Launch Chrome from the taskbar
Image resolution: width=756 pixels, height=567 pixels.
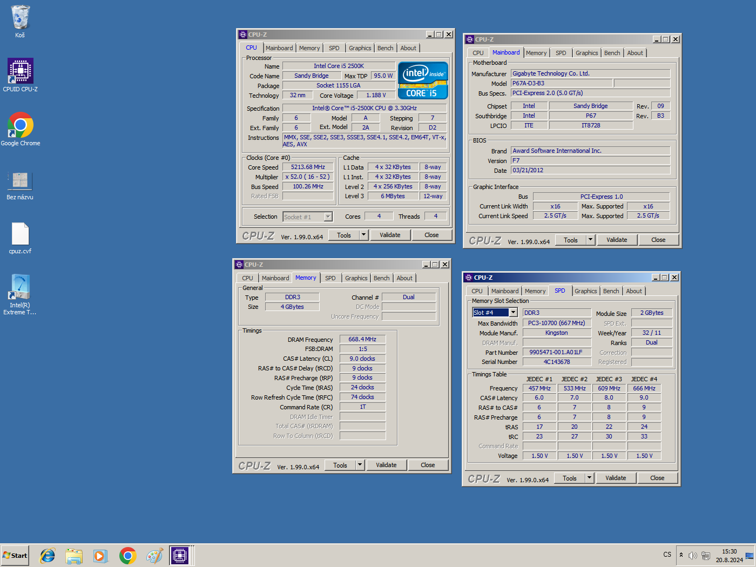pos(128,555)
